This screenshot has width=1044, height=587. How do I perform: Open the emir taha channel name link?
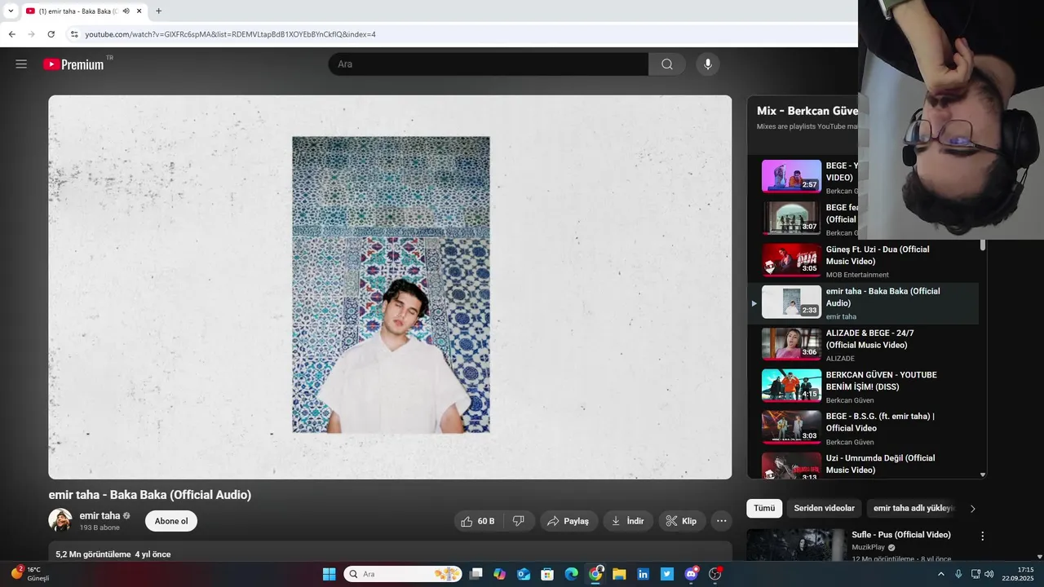tap(100, 515)
